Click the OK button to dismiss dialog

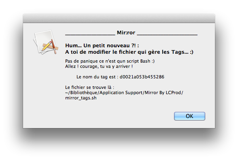(x=189, y=116)
